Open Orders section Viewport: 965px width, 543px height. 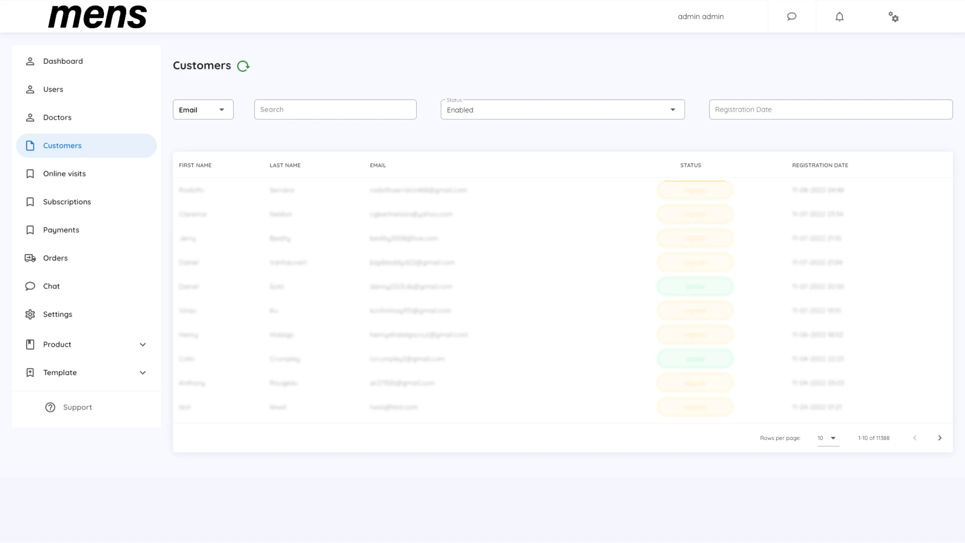coord(86,258)
